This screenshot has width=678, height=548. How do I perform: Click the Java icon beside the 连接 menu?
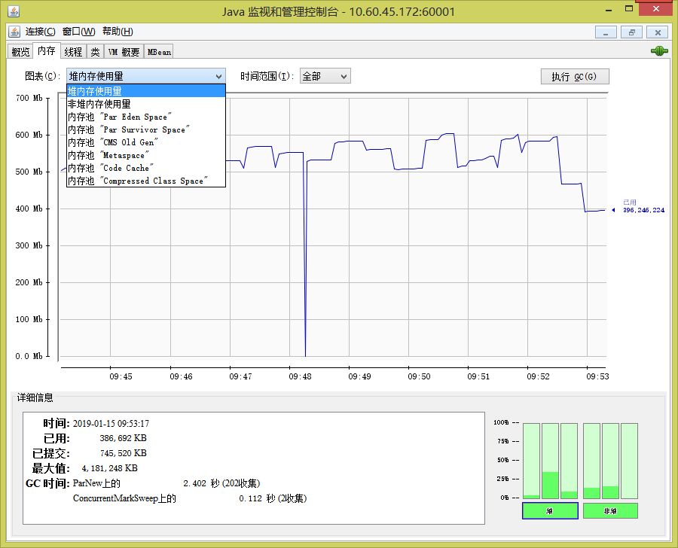pyautogui.click(x=14, y=32)
